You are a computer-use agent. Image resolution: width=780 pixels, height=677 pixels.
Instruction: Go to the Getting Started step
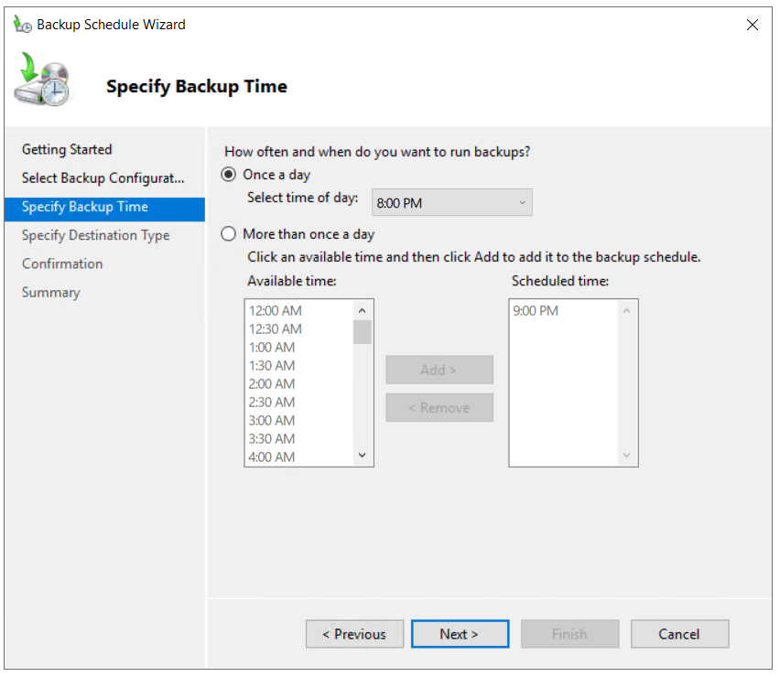coord(67,149)
